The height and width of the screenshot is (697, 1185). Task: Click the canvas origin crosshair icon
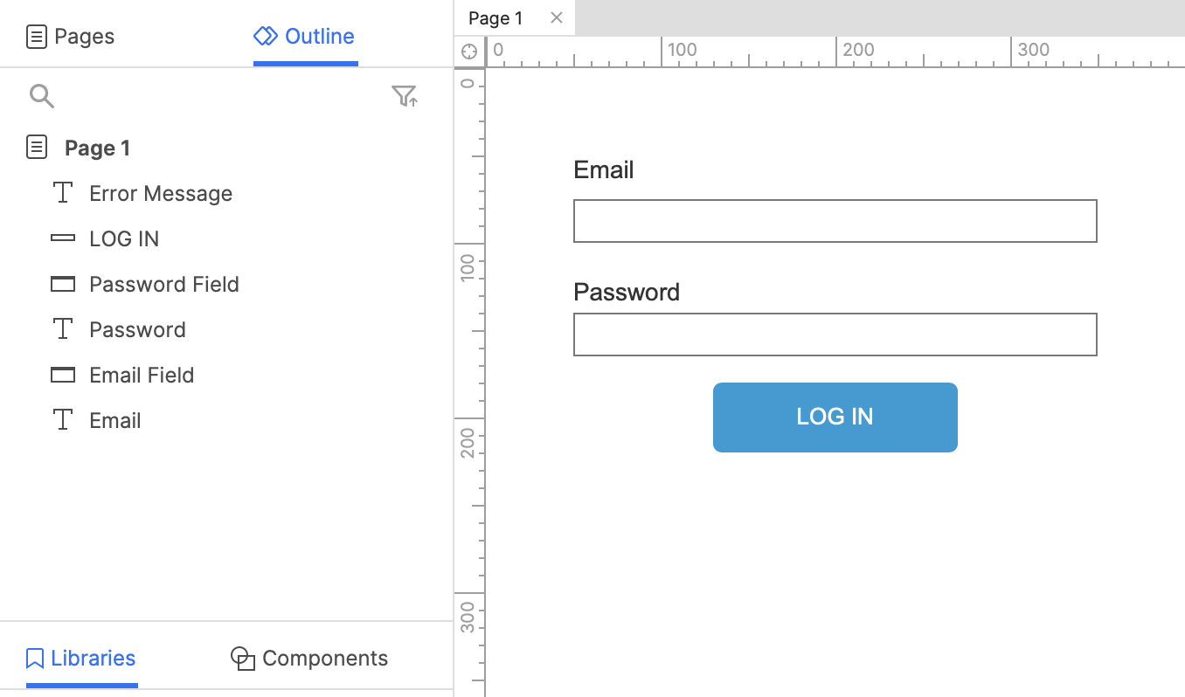[x=468, y=52]
